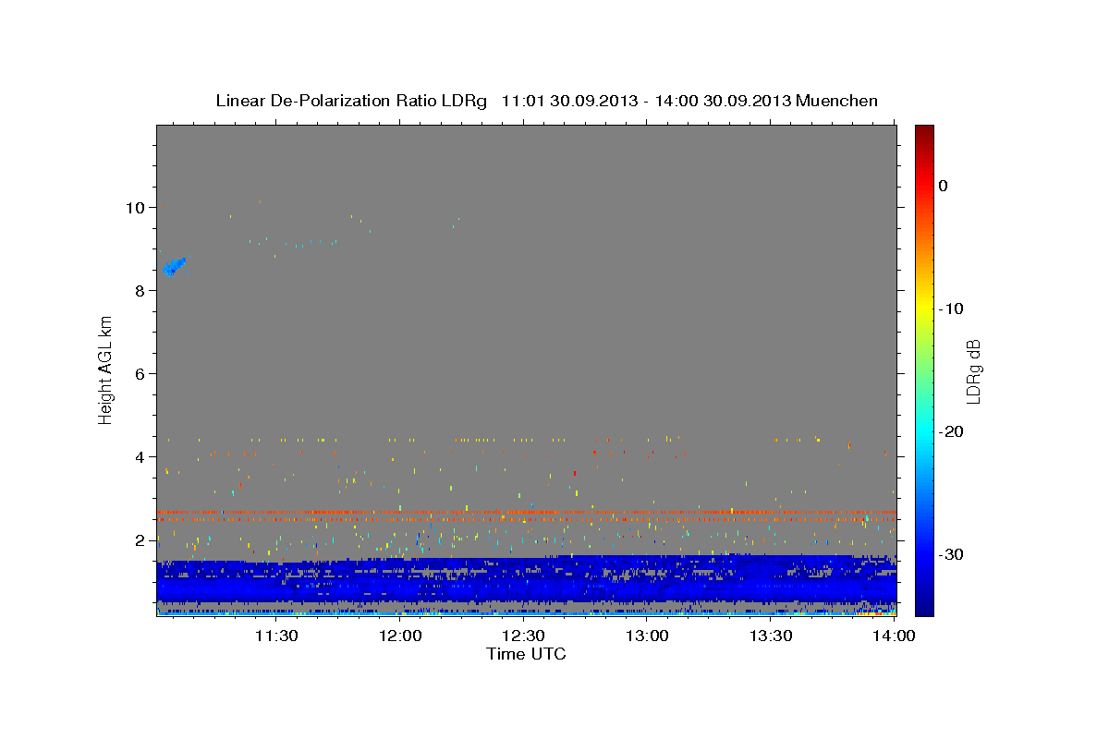Click the height tick label 2
This screenshot has width=1109, height=739.
coord(141,540)
